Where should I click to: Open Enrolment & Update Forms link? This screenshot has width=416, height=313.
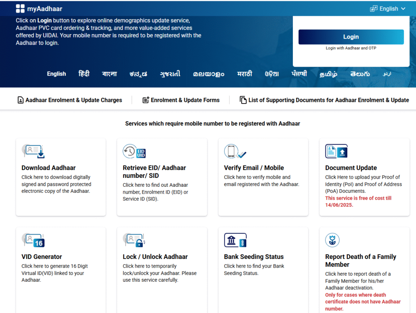coord(181,100)
